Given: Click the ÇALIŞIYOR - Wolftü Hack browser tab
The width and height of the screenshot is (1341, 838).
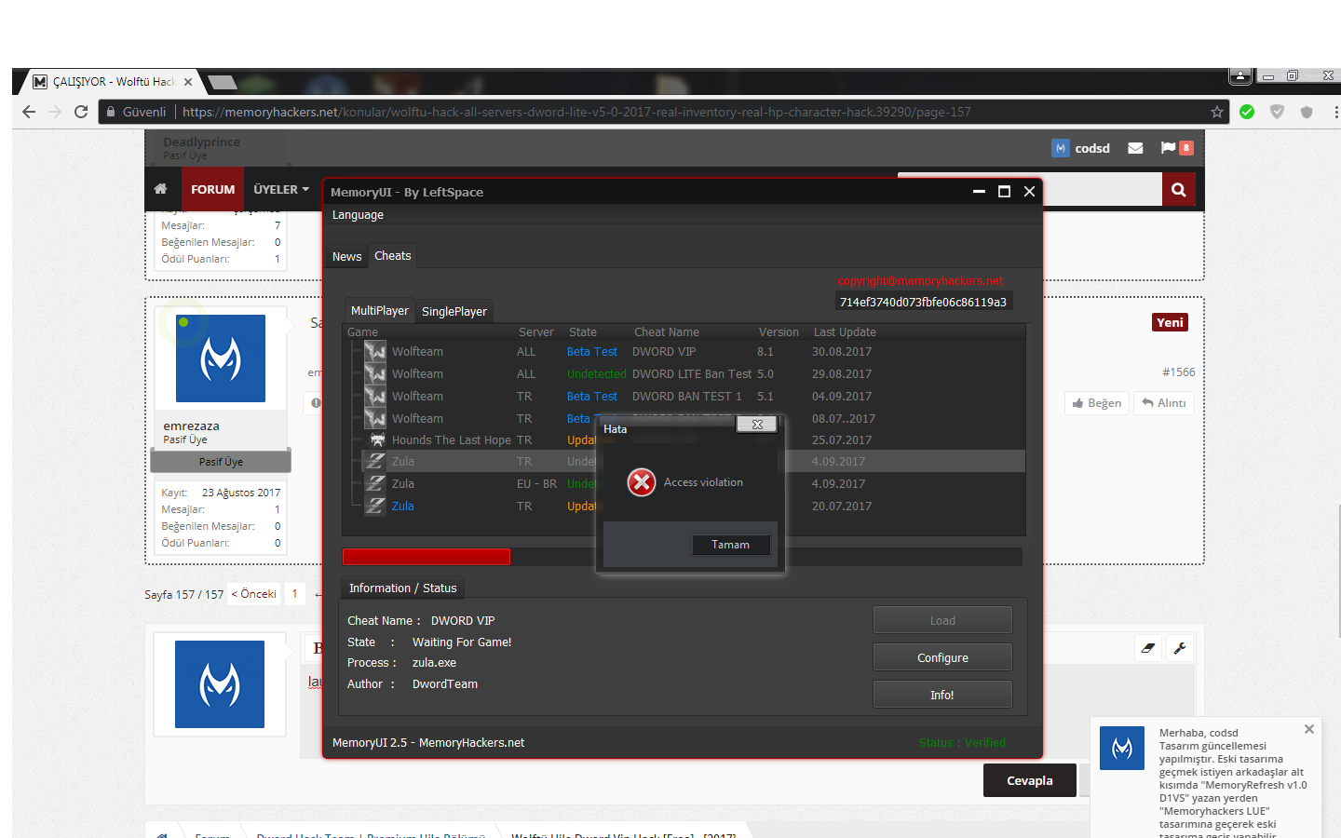Looking at the screenshot, I should 113,82.
